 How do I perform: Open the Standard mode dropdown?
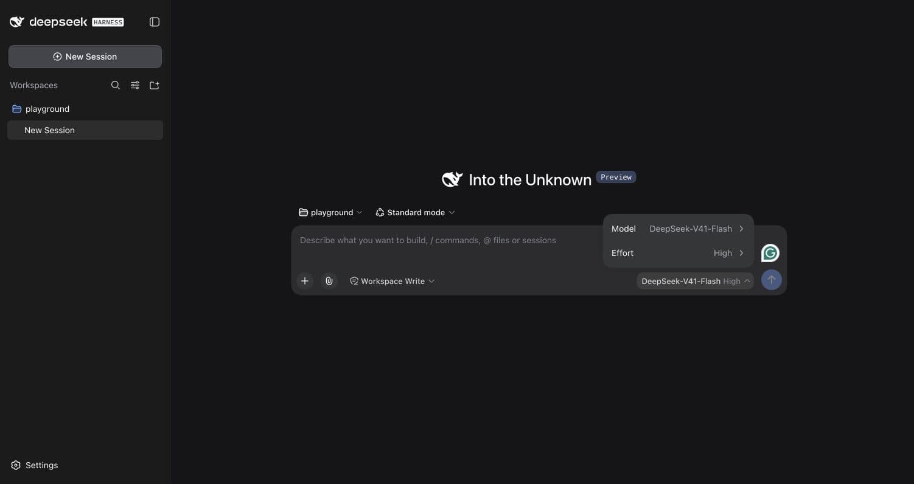click(x=415, y=212)
